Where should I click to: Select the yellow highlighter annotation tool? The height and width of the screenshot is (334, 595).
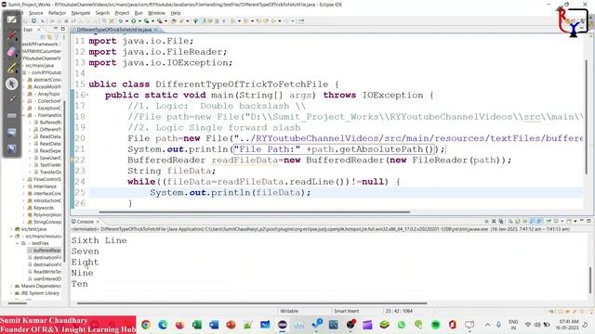point(11,68)
